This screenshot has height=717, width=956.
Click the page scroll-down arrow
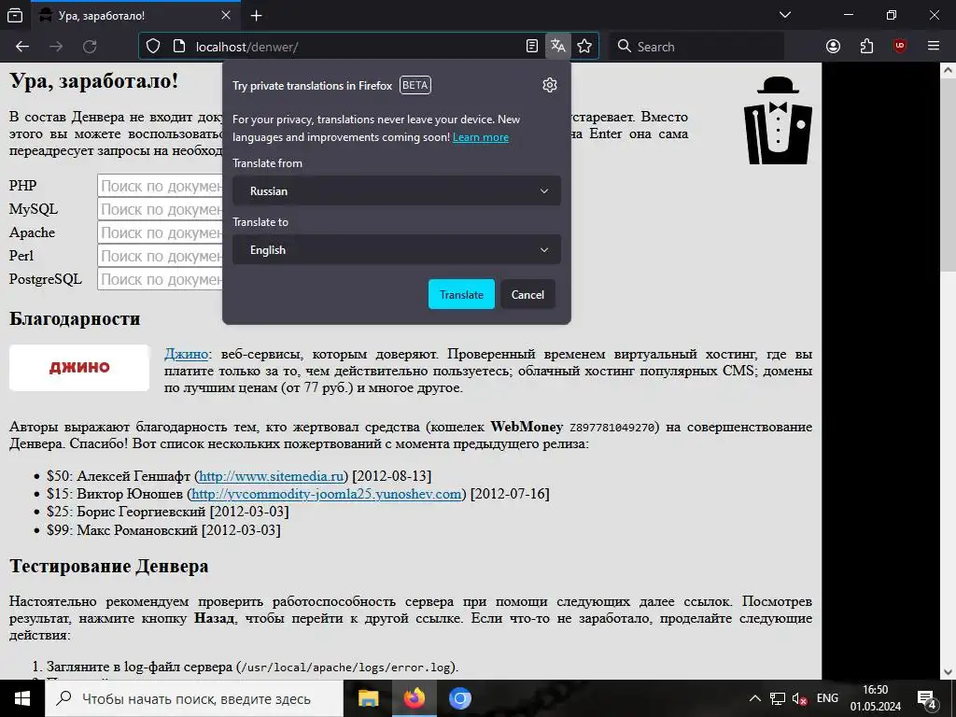(x=949, y=672)
